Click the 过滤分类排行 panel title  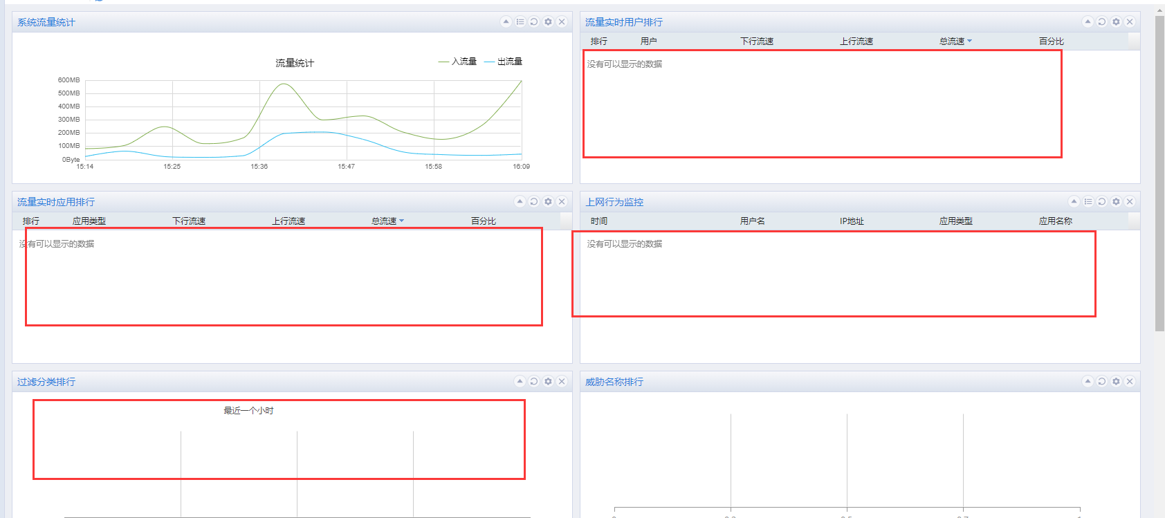(x=46, y=382)
